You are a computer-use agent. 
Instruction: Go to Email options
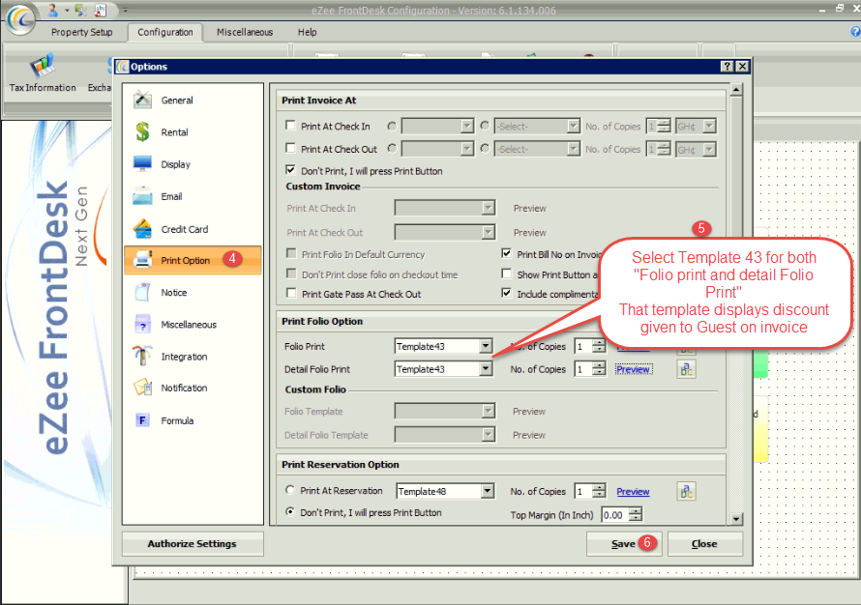171,196
